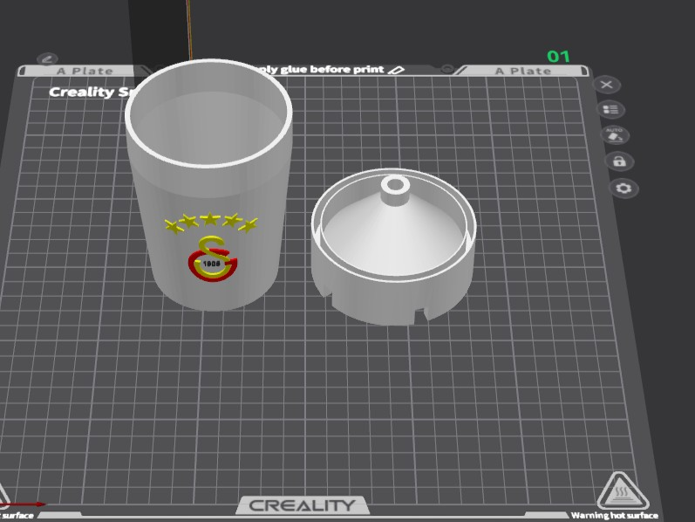Toggle the plate lock icon
The width and height of the screenshot is (695, 522).
619,161
